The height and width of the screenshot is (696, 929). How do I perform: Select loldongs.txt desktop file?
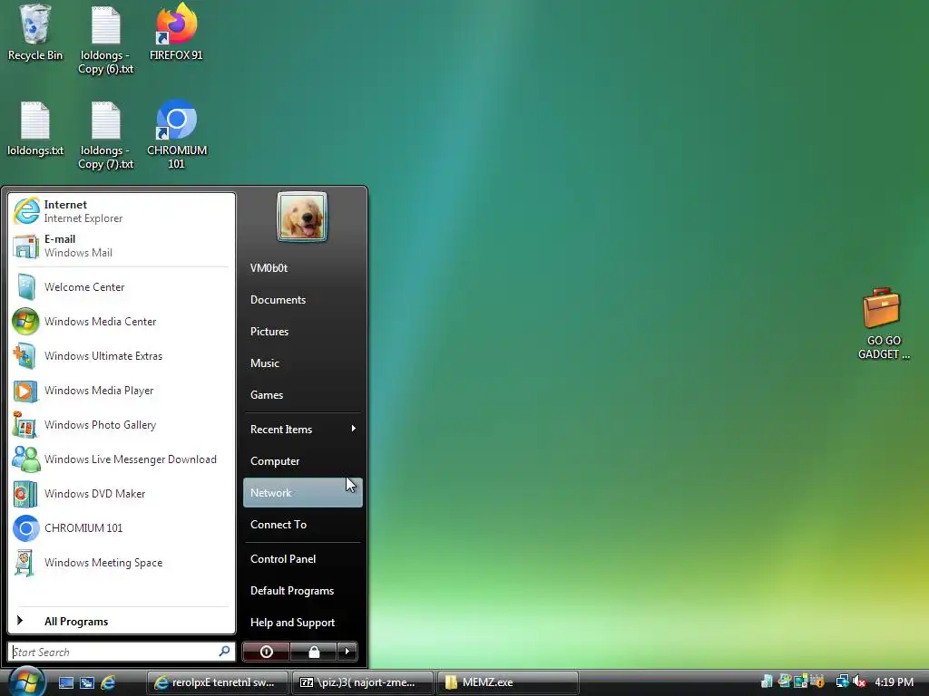[x=35, y=129]
